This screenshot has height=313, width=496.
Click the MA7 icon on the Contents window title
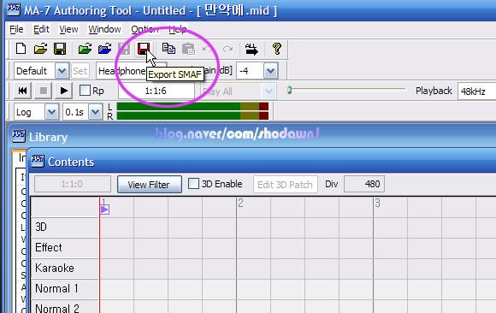38,161
